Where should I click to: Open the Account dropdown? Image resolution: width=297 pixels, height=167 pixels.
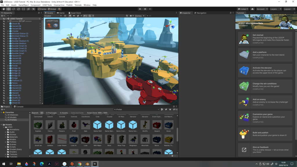(262, 9)
